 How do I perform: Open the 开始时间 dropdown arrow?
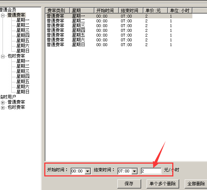pyautogui.click(x=87, y=171)
